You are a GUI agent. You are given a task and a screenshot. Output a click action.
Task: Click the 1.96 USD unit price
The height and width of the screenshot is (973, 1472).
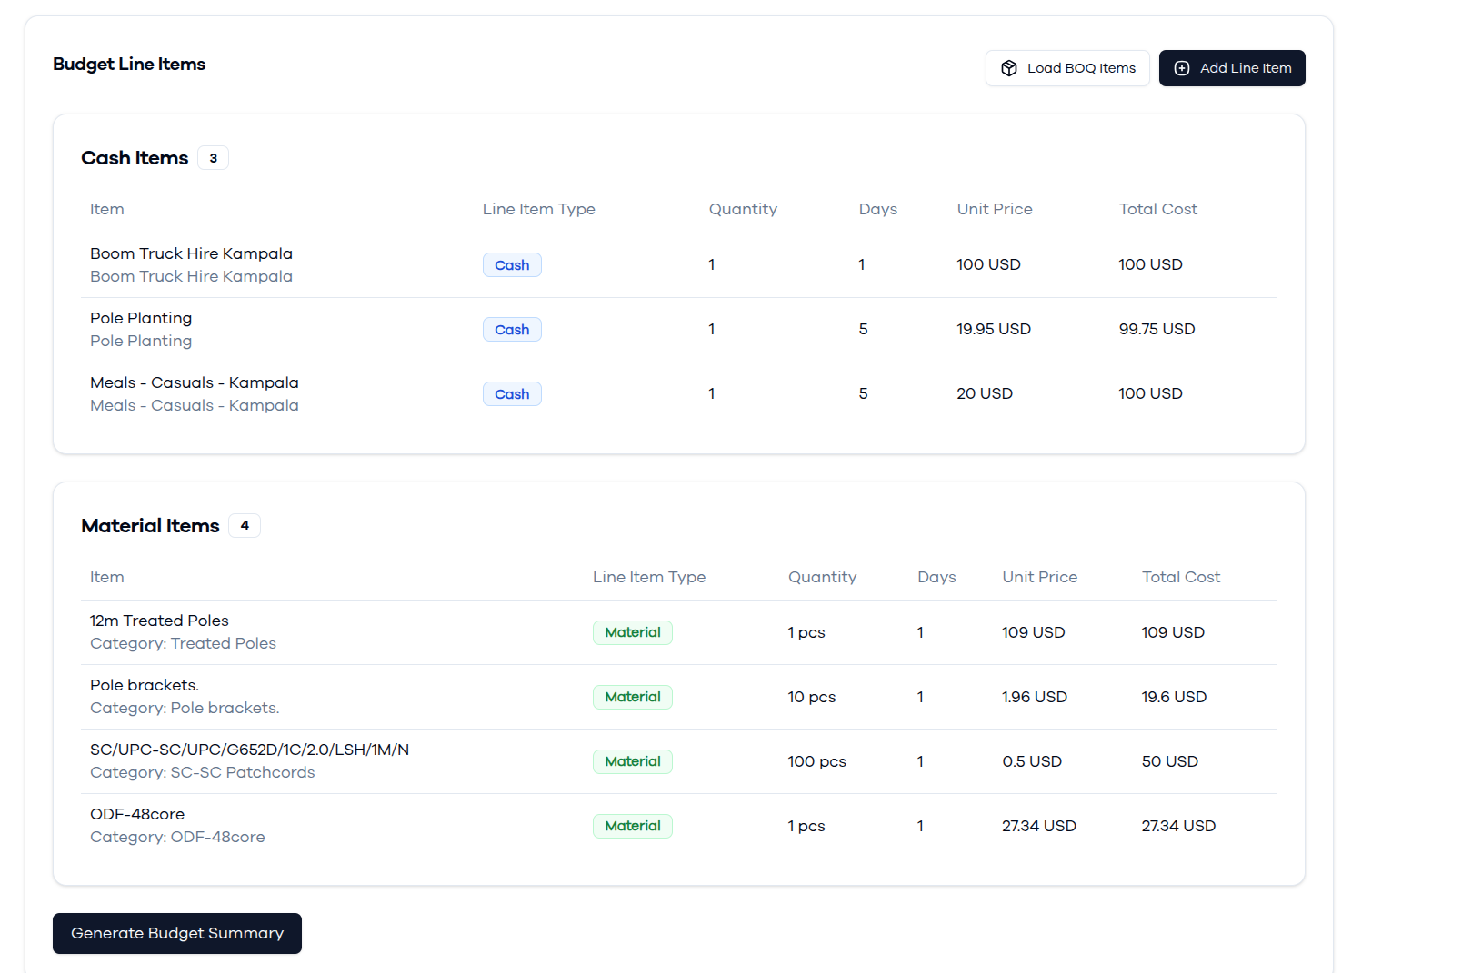[x=1035, y=697]
